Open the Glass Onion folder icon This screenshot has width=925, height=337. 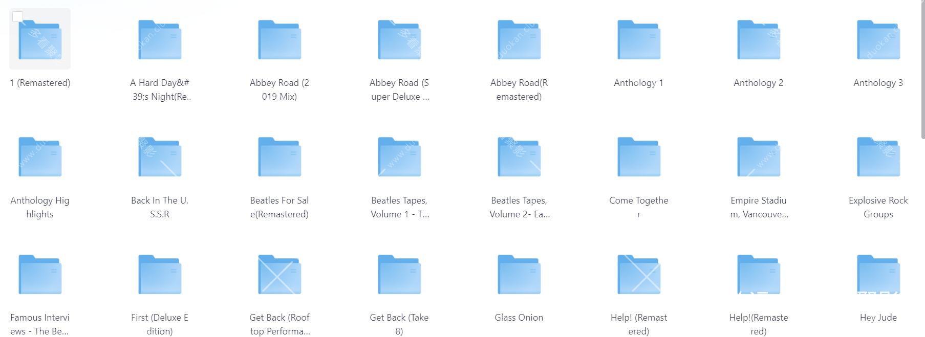[519, 274]
